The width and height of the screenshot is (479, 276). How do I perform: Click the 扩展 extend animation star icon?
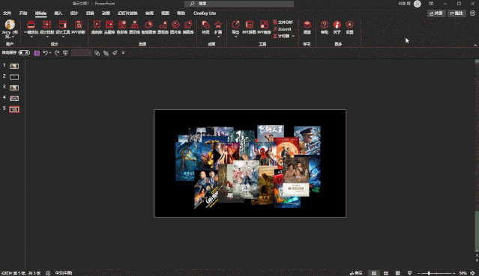pyautogui.click(x=218, y=25)
